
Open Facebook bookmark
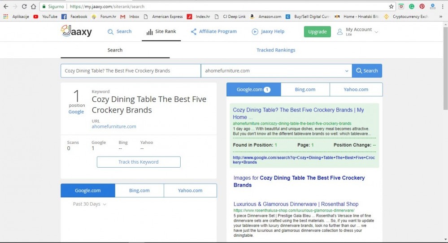pos(74,17)
